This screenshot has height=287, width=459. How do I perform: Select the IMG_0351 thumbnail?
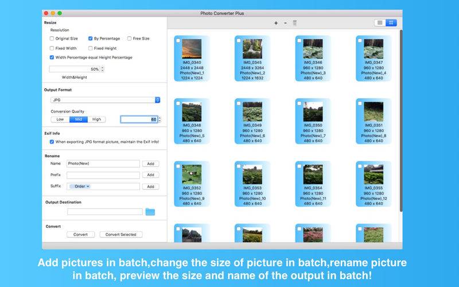[374, 111]
